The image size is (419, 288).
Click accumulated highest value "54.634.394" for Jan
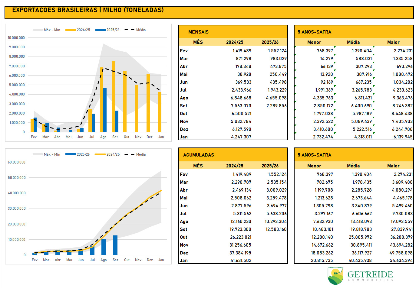pyautogui.click(x=401, y=260)
